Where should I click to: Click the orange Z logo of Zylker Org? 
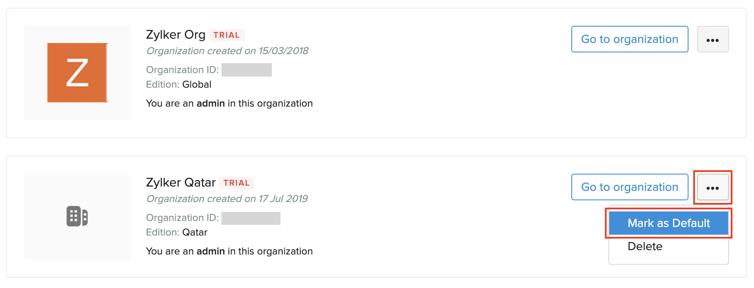coord(77,73)
